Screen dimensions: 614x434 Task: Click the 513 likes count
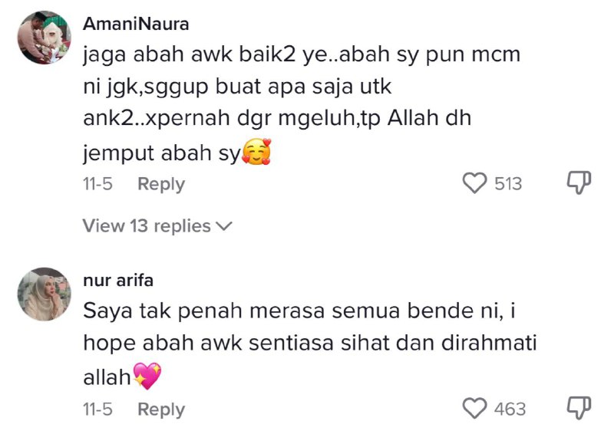(508, 183)
